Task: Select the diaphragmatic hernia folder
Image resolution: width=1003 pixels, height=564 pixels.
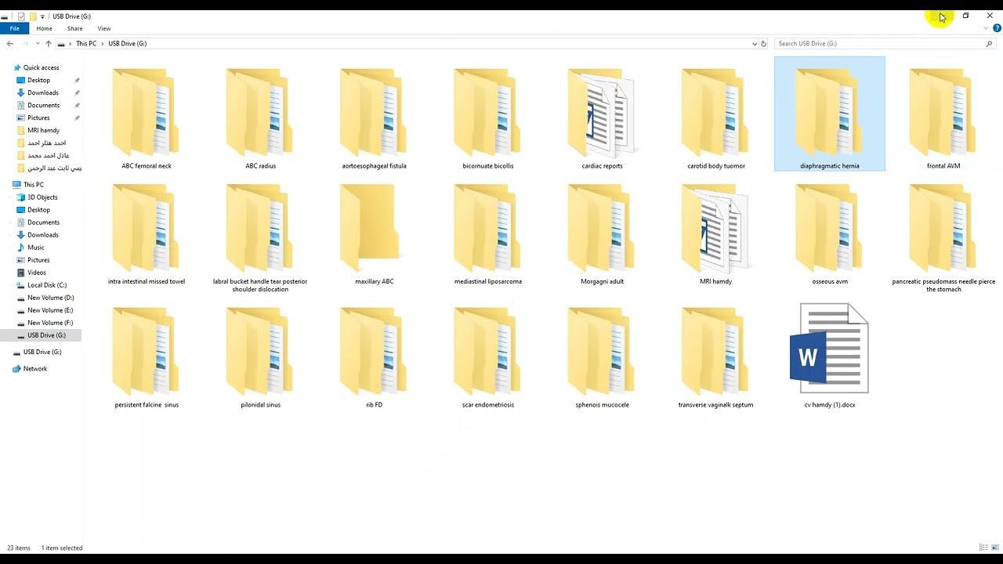Action: pyautogui.click(x=830, y=114)
